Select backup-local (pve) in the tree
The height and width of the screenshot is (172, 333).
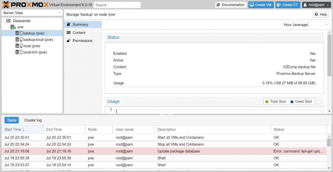click(x=32, y=39)
